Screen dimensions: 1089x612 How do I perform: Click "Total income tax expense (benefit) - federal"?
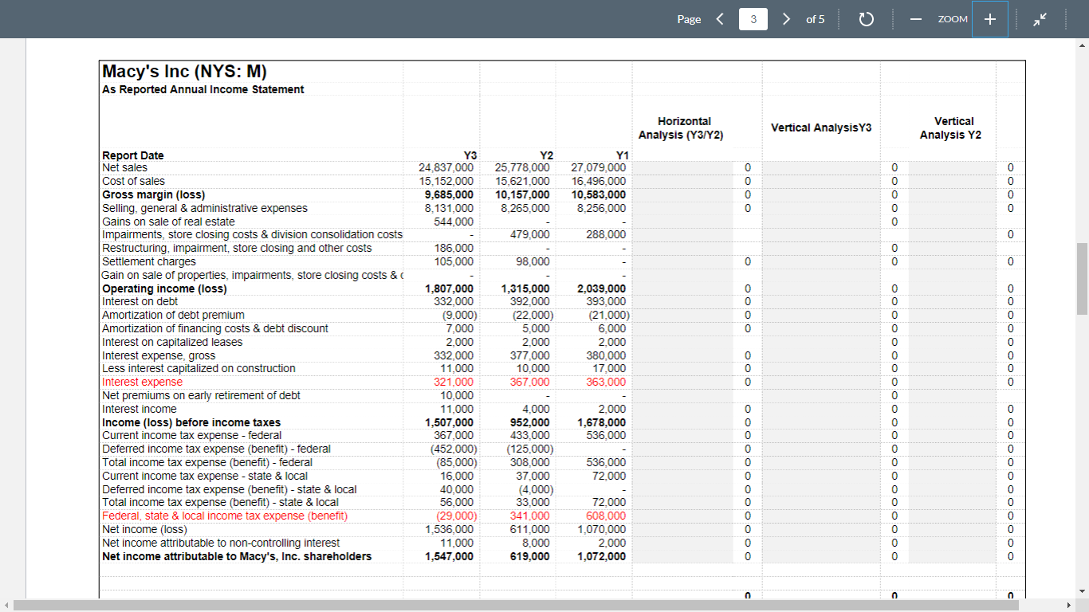(207, 462)
